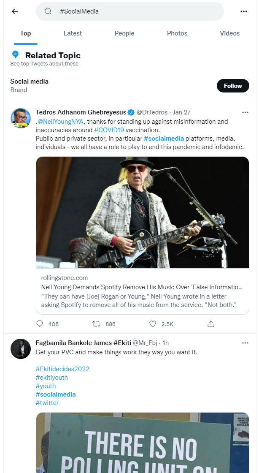
Task: Click the #COVID19 hashtag
Action: point(108,130)
